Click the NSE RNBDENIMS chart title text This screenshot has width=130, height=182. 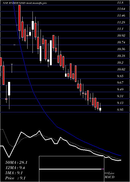pyautogui.click(x=25, y=3)
